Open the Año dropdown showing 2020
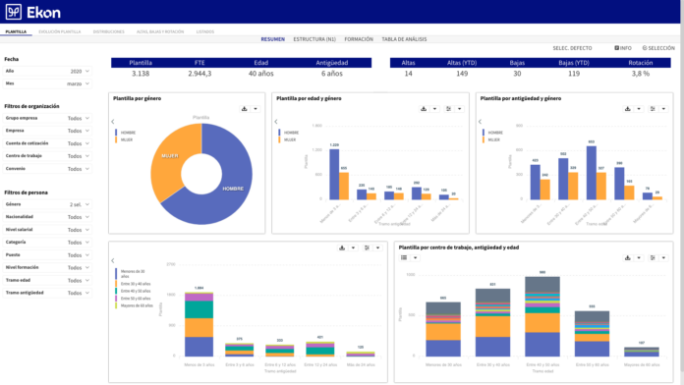Viewport: 684px width, 385px height. tap(47, 71)
